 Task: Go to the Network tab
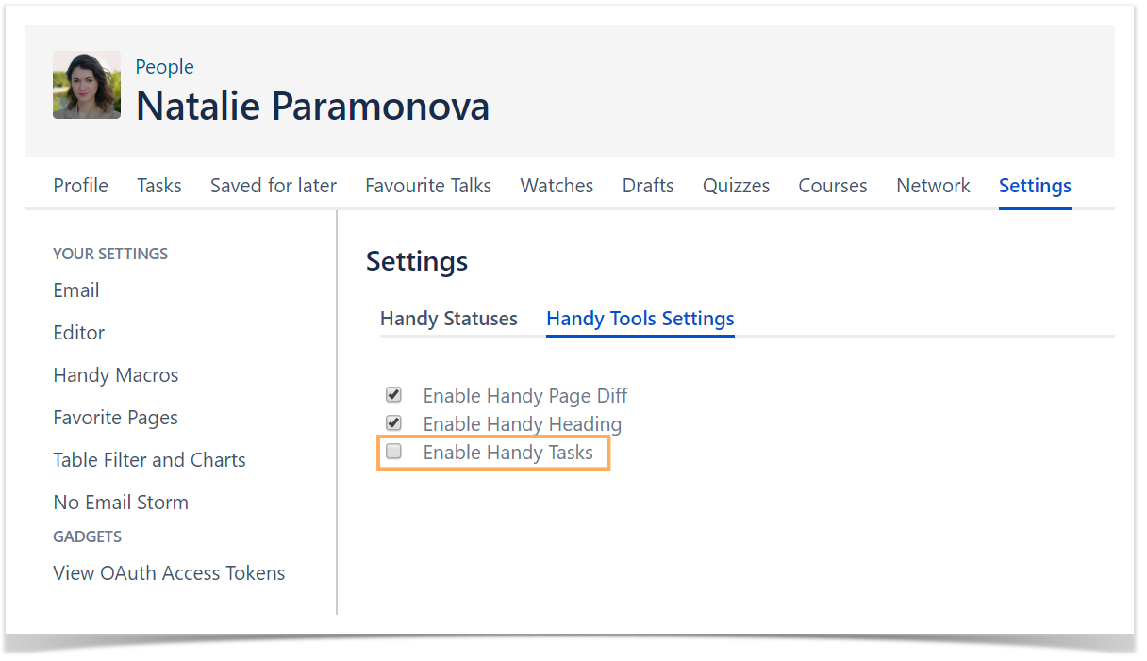pos(934,186)
